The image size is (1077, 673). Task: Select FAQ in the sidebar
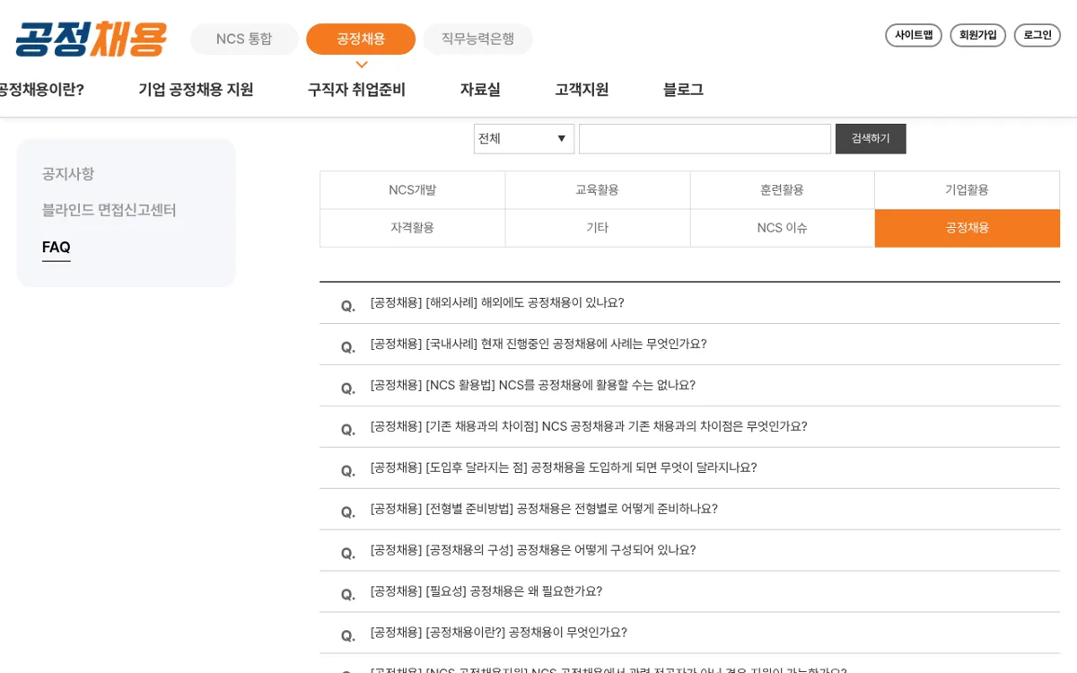click(x=56, y=247)
